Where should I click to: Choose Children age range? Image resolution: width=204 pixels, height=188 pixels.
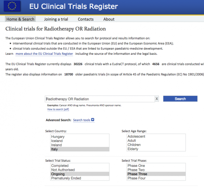[156, 145]
